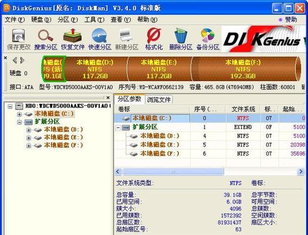Open the Backup Partition (备份分区) tool
The image size is (308, 235).
(x=208, y=39)
